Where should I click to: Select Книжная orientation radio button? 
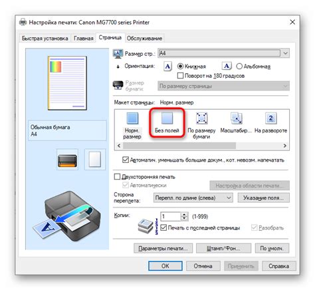180,67
